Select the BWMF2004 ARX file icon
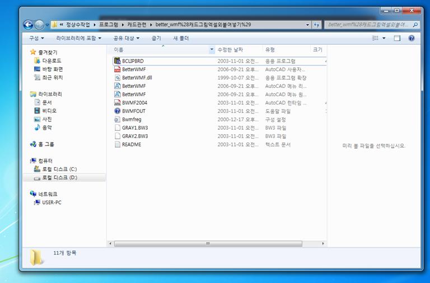The width and height of the screenshot is (430, 283). pyautogui.click(x=118, y=102)
